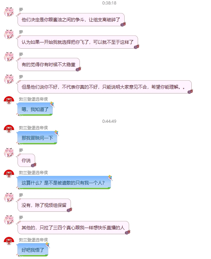Click sender name 勃兰登堡选帝侯 above 好吧我悟了
The height and width of the screenshot is (259, 211).
point(33,240)
